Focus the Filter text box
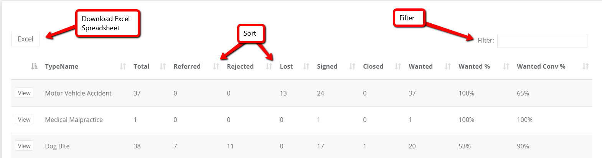602x158 pixels. pyautogui.click(x=542, y=41)
